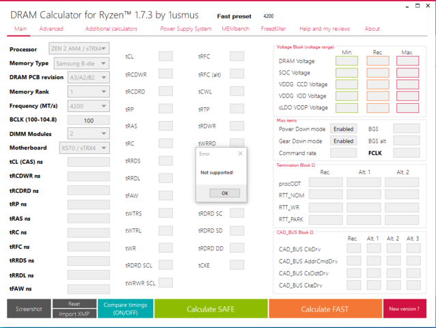This screenshot has height=328, width=436.
Task: Click the tCKE timing box
Action: point(237,265)
